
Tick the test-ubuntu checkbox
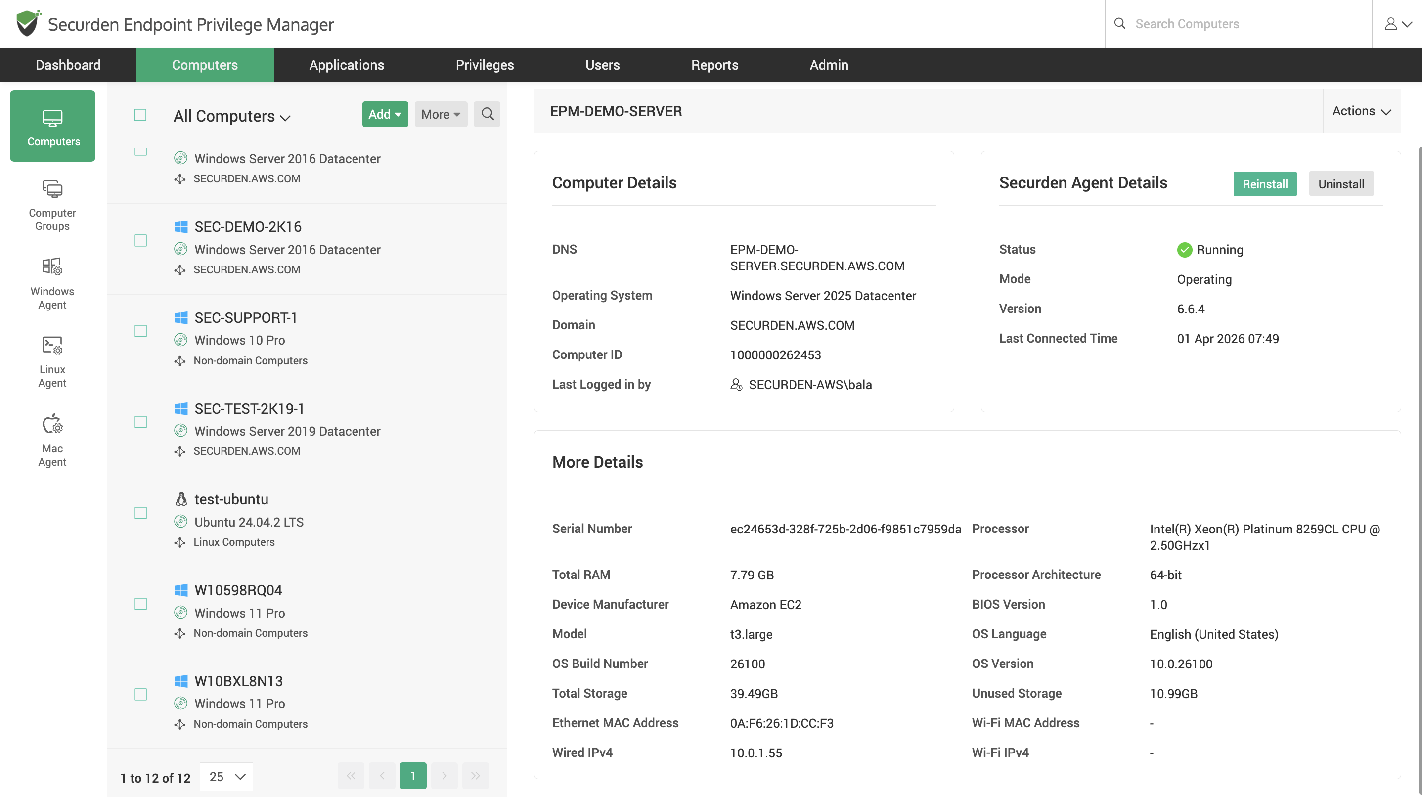pyautogui.click(x=141, y=513)
